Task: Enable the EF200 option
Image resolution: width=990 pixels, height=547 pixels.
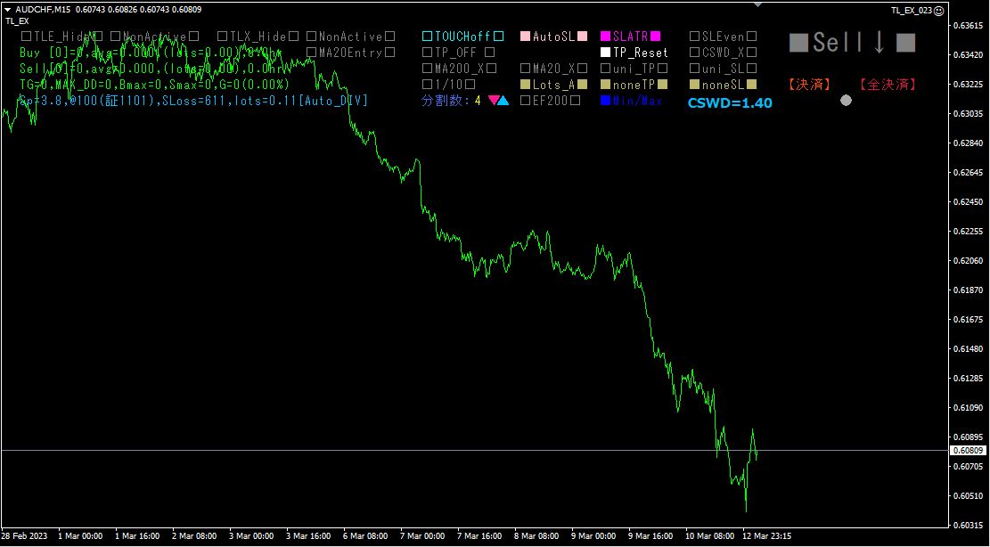Action: pyautogui.click(x=550, y=100)
